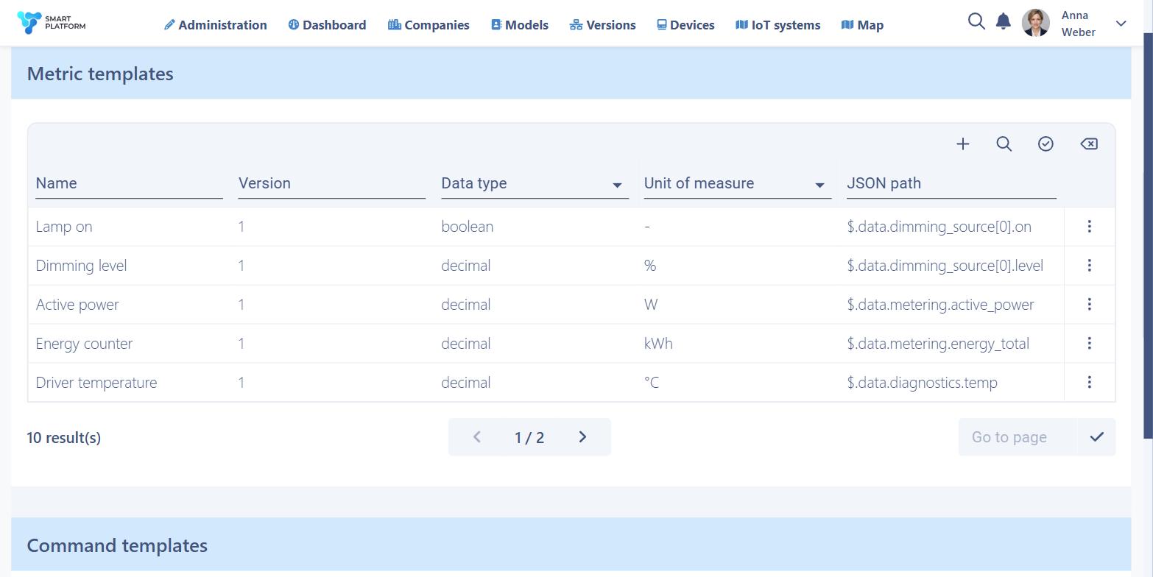The image size is (1153, 577).
Task: Search metric templates with the table magnifier icon
Action: [1004, 144]
